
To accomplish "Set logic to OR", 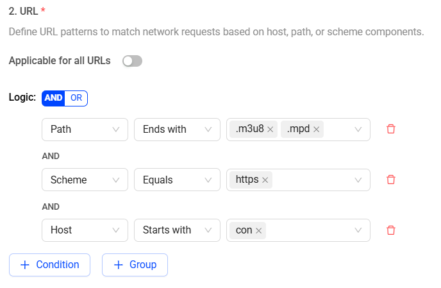I will tap(76, 98).
